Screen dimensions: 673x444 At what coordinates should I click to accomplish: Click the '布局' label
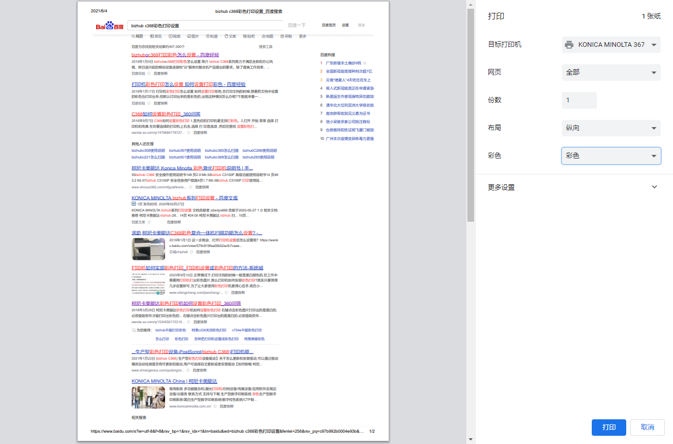(495, 128)
